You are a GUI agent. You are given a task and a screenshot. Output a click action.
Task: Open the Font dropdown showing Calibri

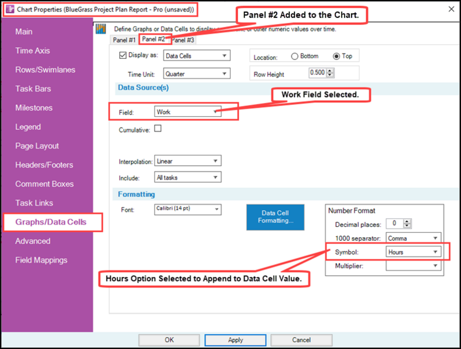187,209
